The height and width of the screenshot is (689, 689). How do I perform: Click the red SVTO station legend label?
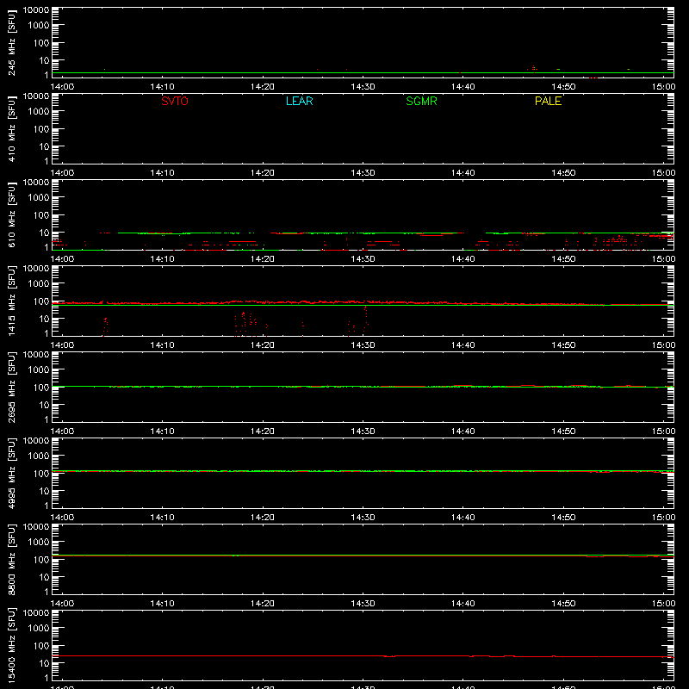[175, 101]
